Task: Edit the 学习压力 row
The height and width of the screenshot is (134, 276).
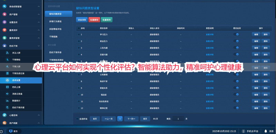Action: [x=256, y=35]
